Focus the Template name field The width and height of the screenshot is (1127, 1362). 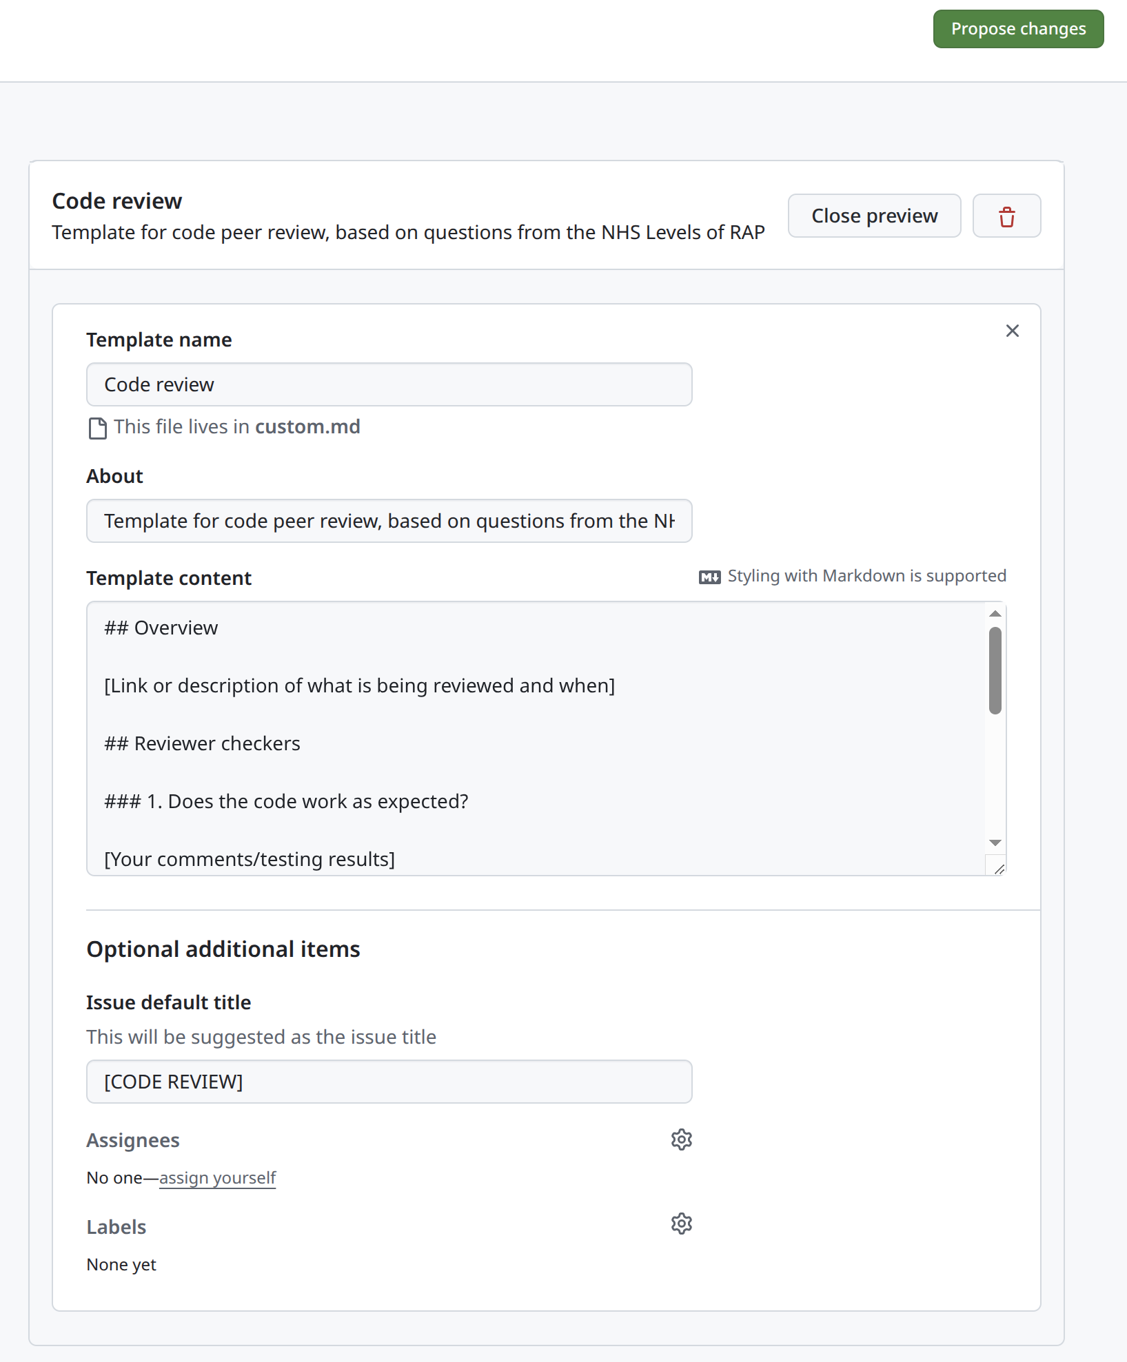[x=389, y=384]
